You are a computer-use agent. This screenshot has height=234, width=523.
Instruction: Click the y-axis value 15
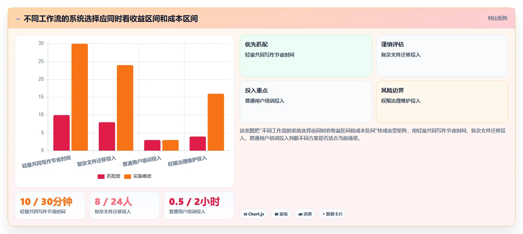click(41, 97)
